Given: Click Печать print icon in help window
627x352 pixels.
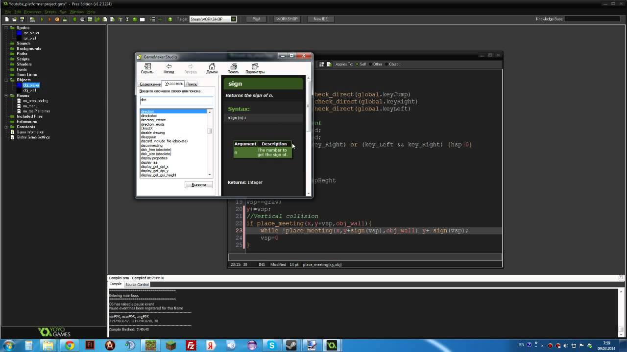Looking at the screenshot, I should pyautogui.click(x=233, y=68).
